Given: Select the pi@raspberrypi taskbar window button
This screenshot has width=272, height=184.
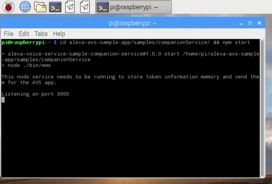Looking at the screenshot, I should [x=133, y=7].
